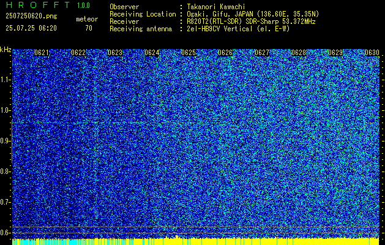Click the 0629 time marker
This screenshot has width=385, height=245.
click(335, 53)
